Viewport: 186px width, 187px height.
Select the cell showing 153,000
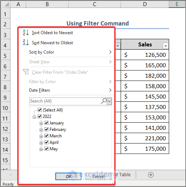pyautogui.click(x=145, y=117)
